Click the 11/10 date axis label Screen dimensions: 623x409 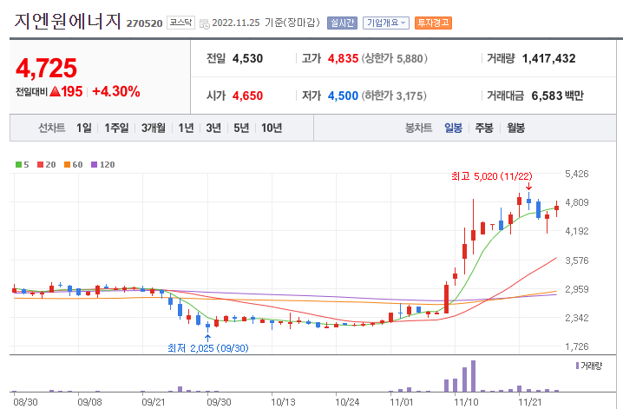click(466, 402)
